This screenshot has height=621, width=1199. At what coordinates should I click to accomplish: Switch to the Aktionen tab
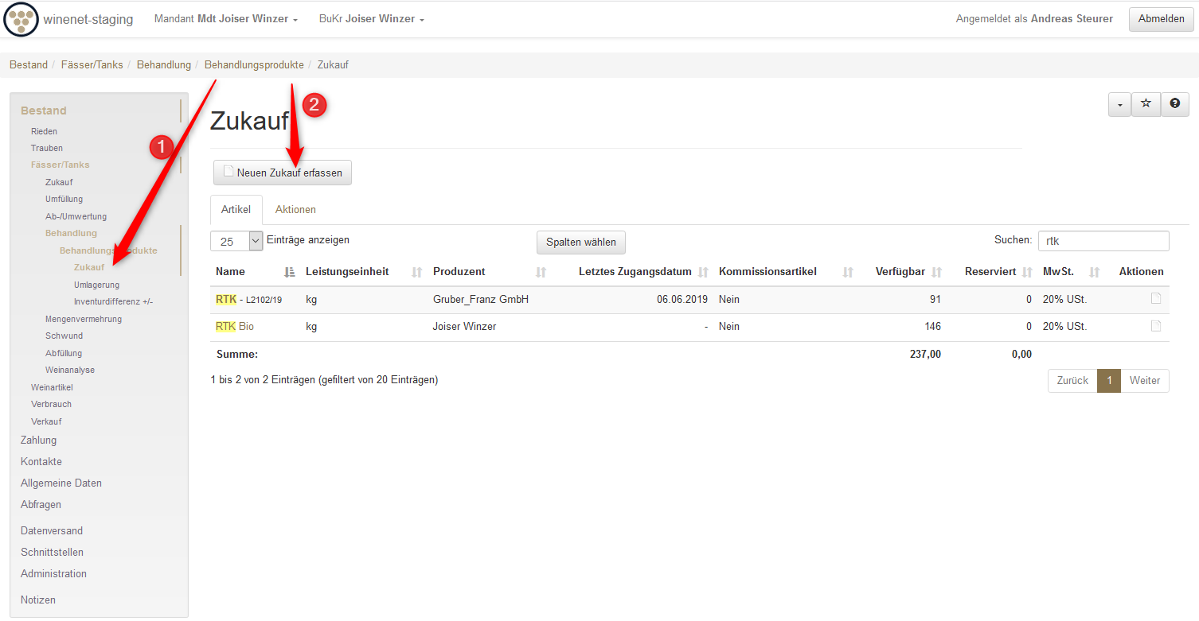295,210
